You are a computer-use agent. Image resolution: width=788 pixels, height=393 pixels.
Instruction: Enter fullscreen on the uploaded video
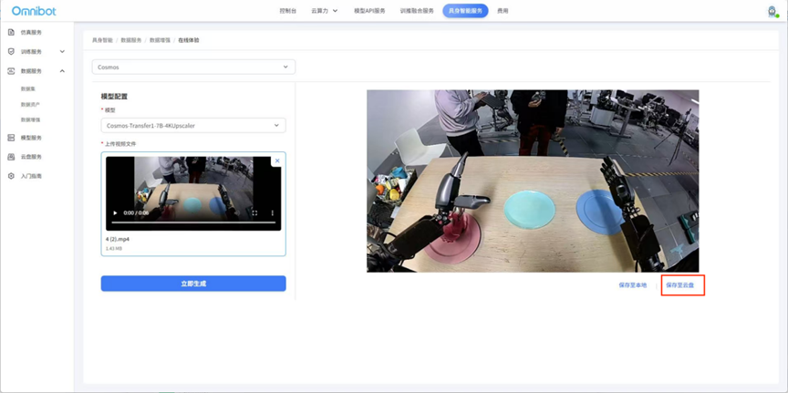pos(254,212)
